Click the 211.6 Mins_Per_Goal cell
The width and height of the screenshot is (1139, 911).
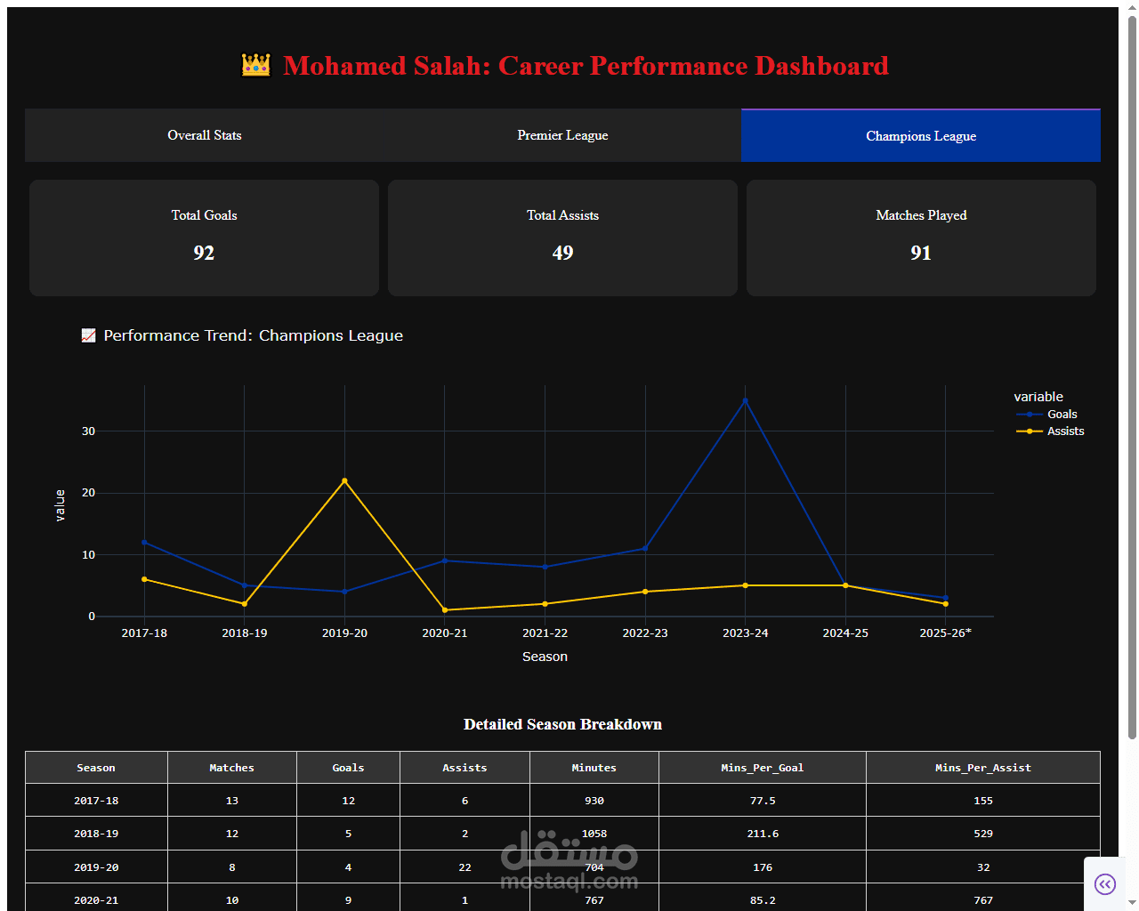pyautogui.click(x=763, y=834)
